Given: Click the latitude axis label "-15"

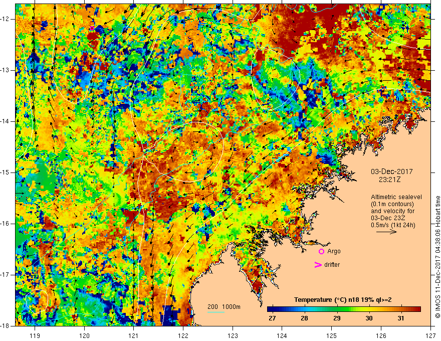Looking at the screenshot, I should 5,173.
